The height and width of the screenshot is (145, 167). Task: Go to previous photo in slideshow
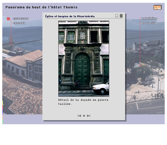click(79, 116)
